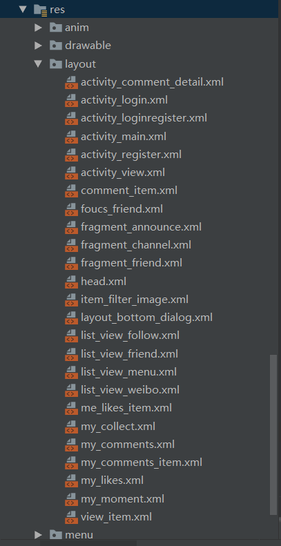Click the vertical scrollbar thumb

[273, 435]
